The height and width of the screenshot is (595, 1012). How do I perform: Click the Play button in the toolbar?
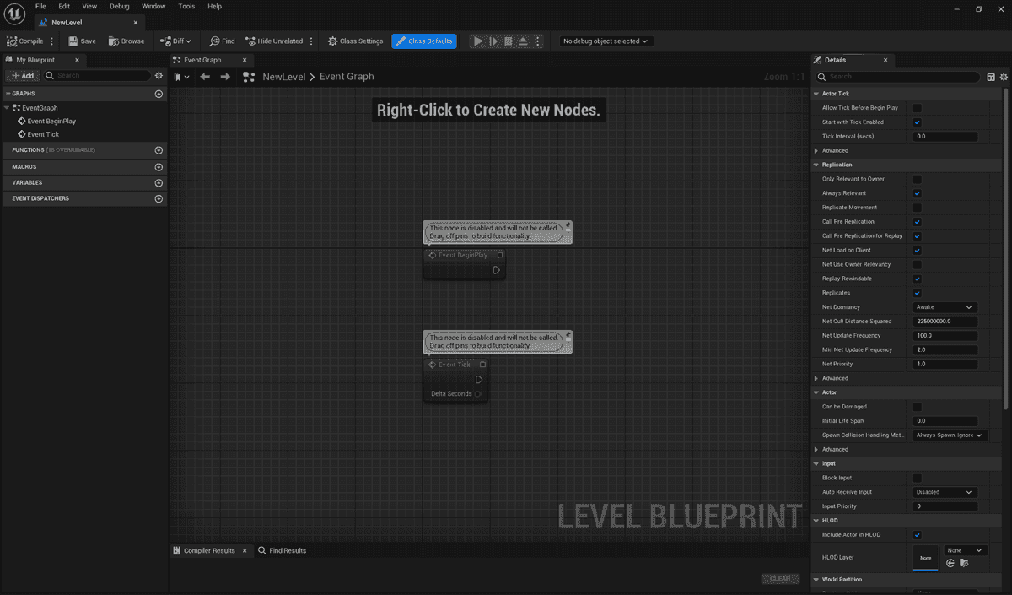(x=477, y=41)
